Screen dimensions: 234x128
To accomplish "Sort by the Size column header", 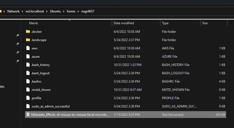I will (205, 23).
